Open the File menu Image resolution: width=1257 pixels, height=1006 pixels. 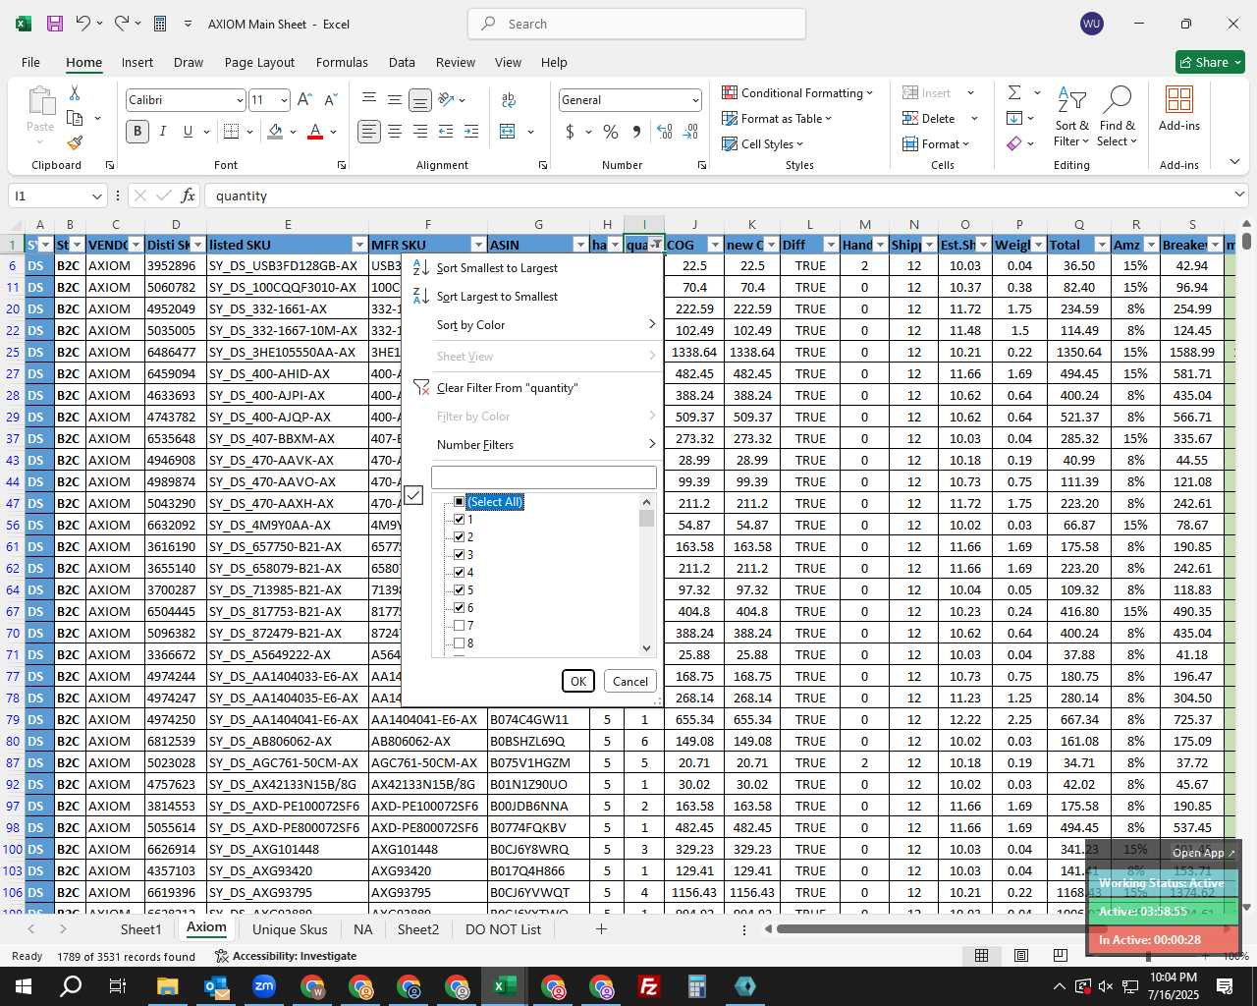pyautogui.click(x=30, y=62)
